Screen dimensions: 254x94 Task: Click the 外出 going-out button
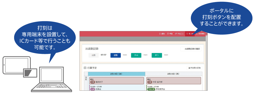(136, 55)
